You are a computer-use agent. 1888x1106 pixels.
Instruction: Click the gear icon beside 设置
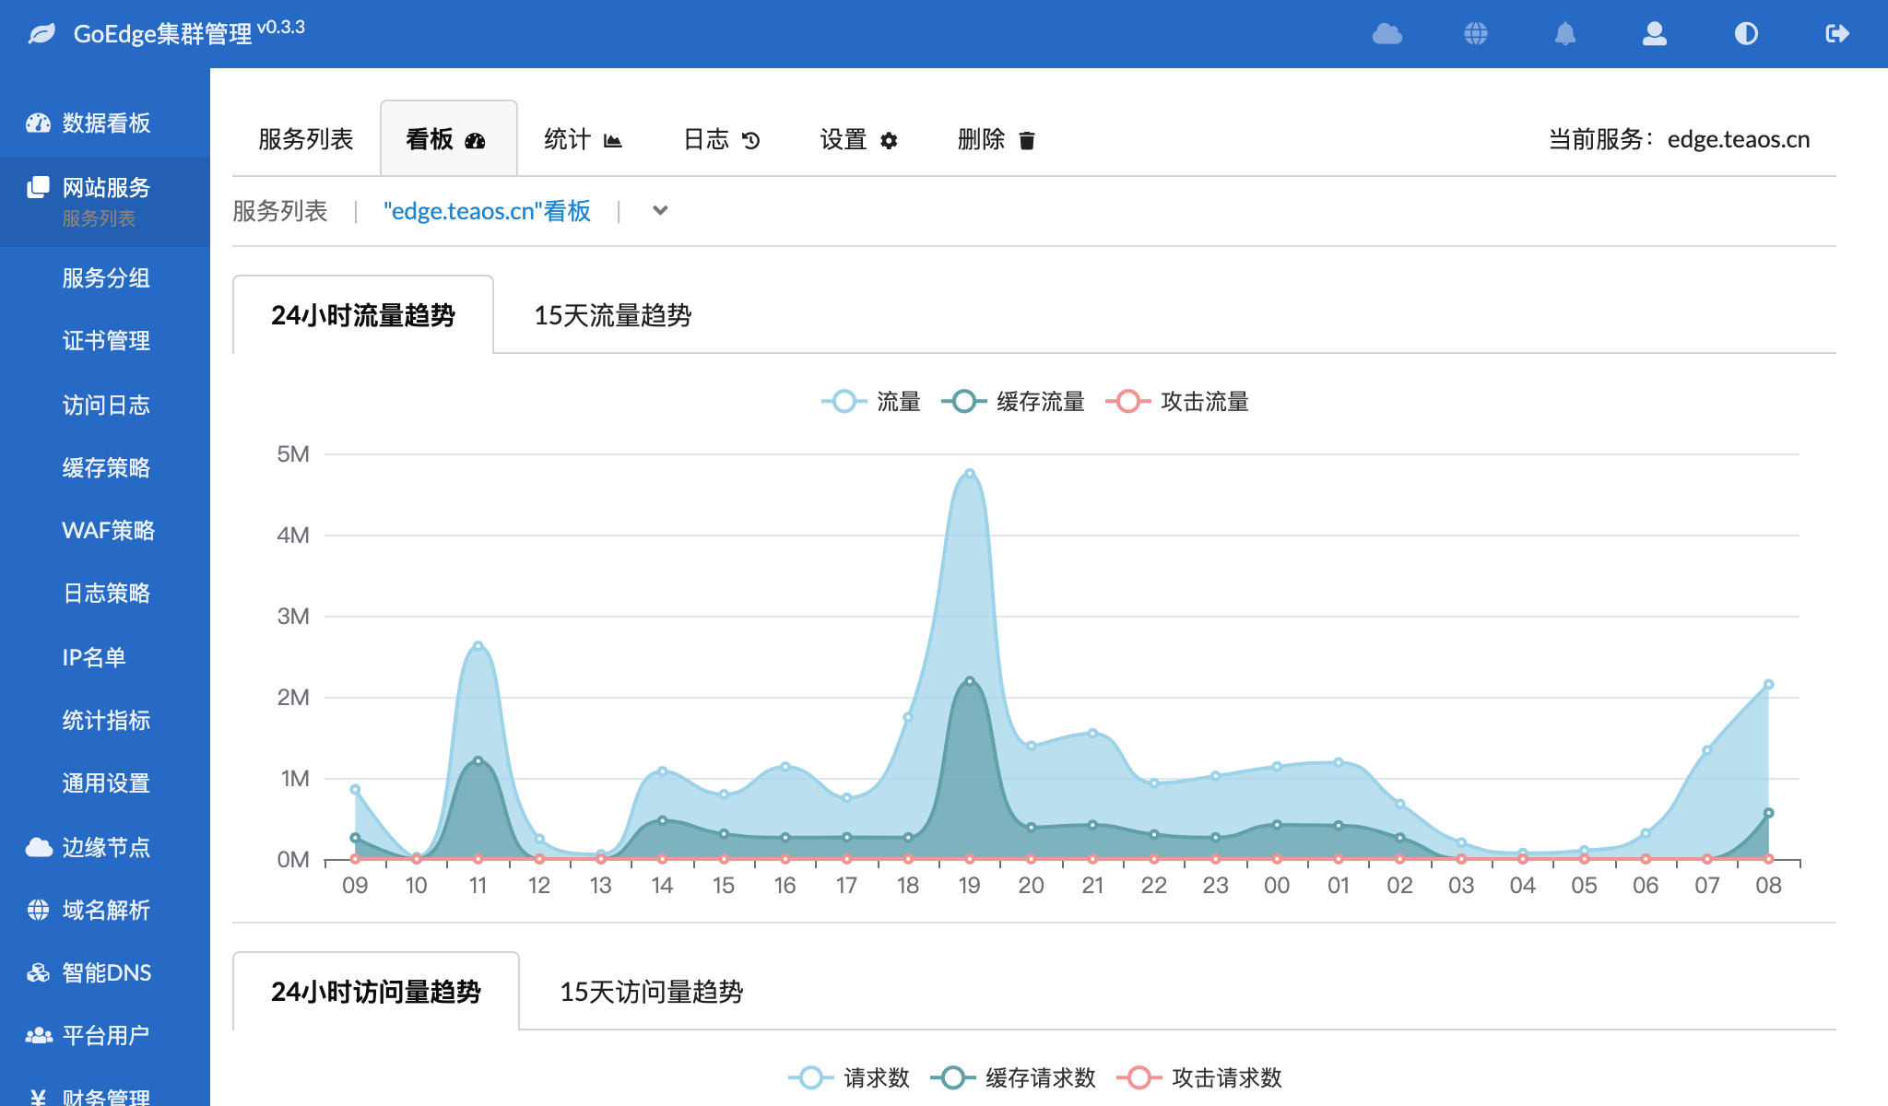point(889,140)
